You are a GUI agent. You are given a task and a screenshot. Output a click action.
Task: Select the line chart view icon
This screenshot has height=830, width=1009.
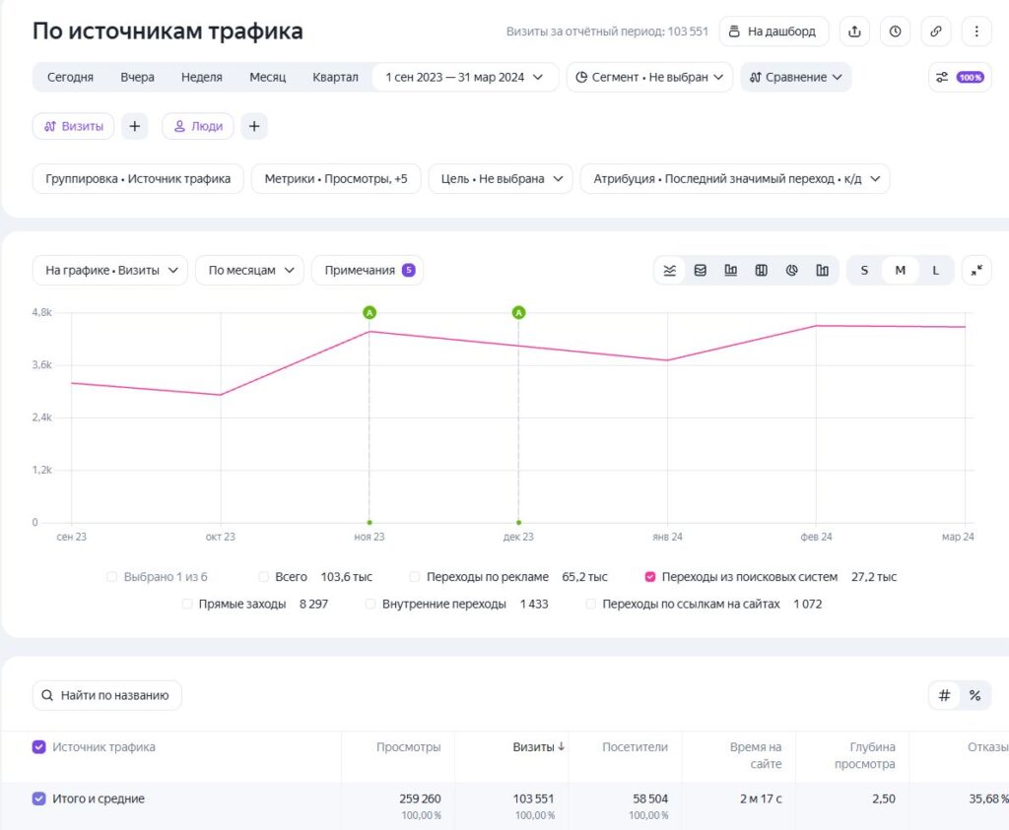click(670, 271)
